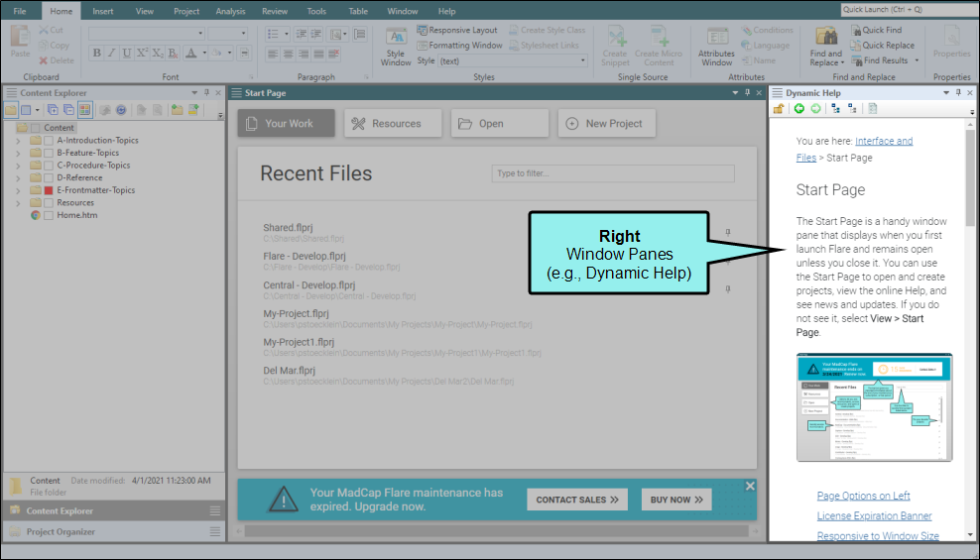Apply italic formatting
The height and width of the screenshot is (560, 980).
coord(112,54)
